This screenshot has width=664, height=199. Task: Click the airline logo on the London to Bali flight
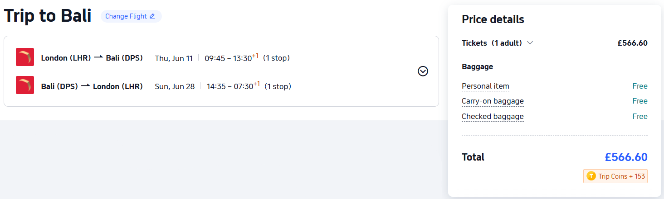(x=25, y=57)
